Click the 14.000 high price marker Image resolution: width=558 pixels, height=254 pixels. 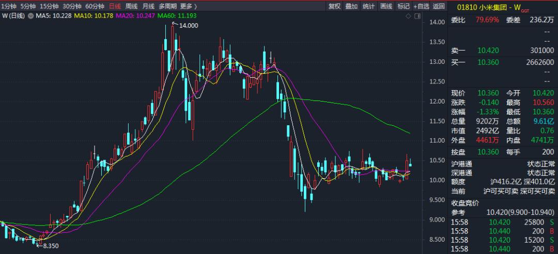click(188, 26)
